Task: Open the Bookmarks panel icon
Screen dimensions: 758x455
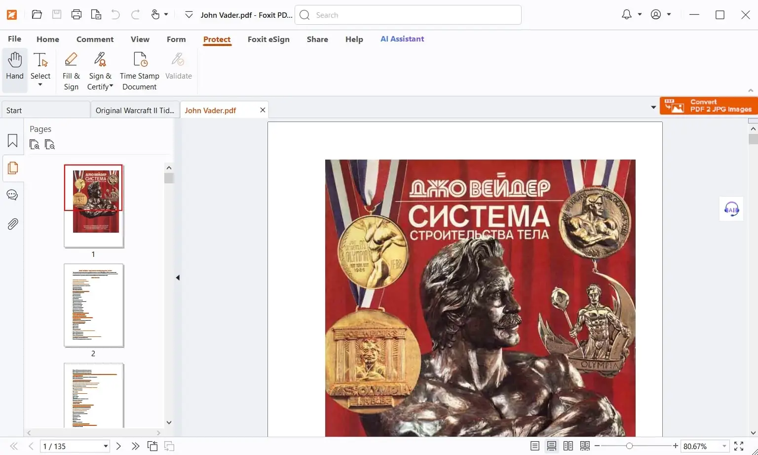Action: point(13,141)
